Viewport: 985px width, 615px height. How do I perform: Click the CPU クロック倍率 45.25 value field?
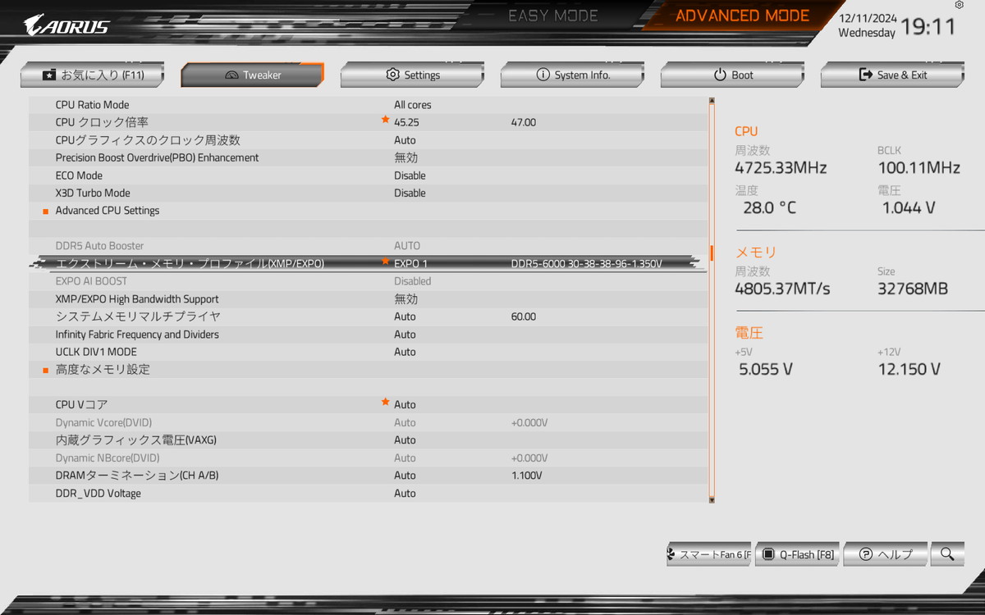406,122
